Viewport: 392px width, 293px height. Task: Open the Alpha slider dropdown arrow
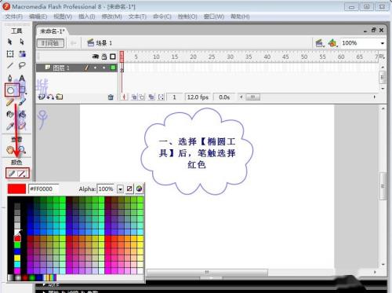[120, 189]
